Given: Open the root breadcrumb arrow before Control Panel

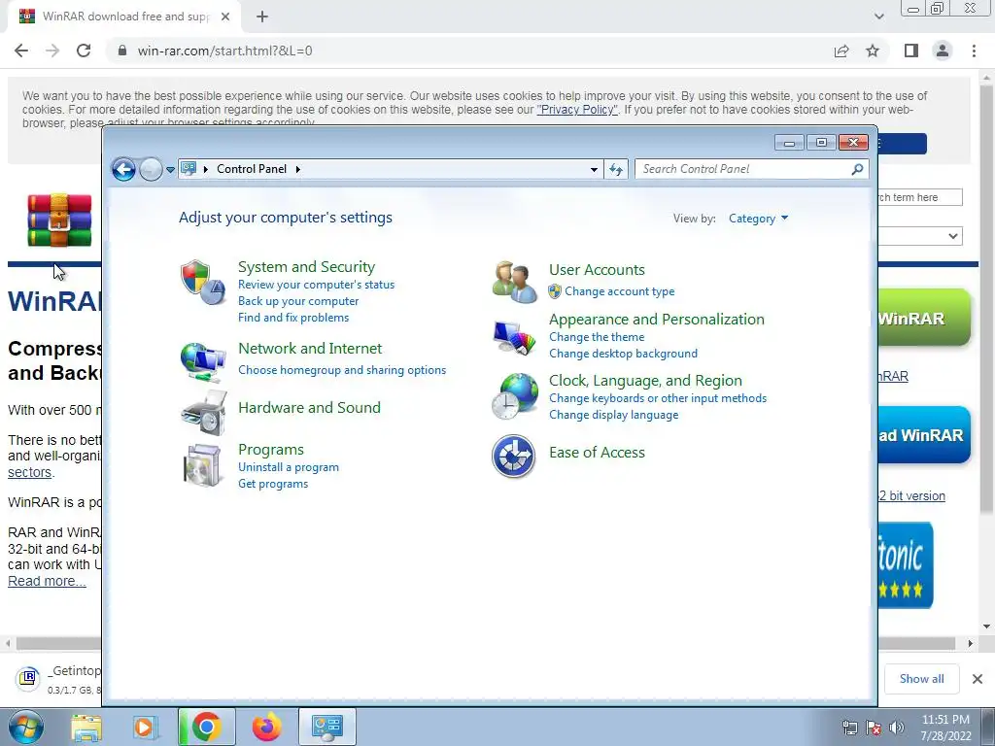Looking at the screenshot, I should pyautogui.click(x=206, y=169).
